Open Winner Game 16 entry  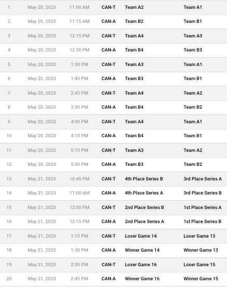pos(142,279)
